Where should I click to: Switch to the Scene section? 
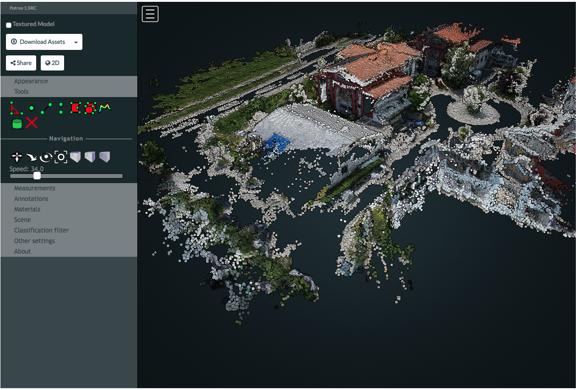[x=22, y=219]
